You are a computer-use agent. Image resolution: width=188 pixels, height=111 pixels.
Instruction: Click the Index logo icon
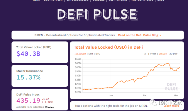point(46,107)
